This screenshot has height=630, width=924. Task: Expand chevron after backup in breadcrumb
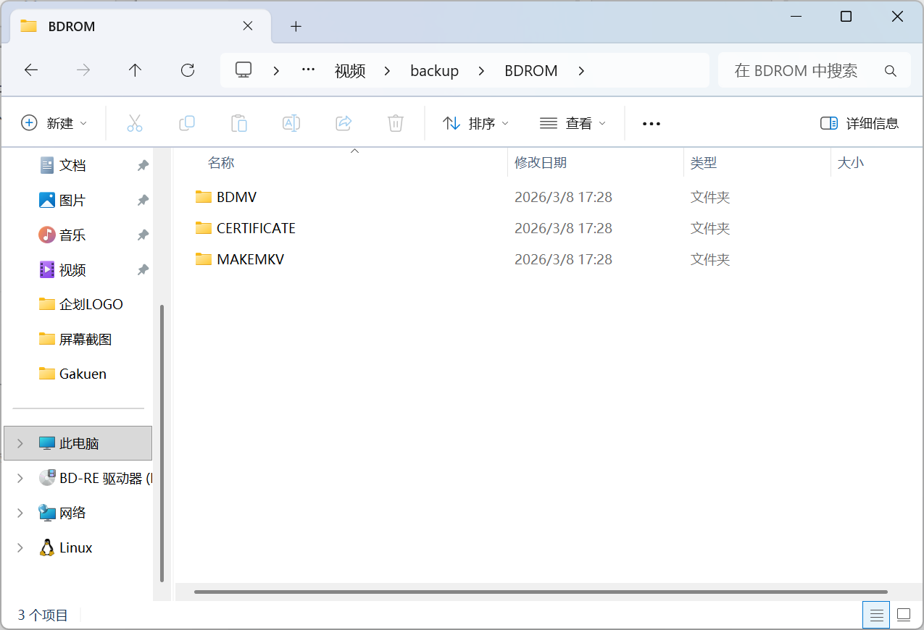pyautogui.click(x=481, y=70)
